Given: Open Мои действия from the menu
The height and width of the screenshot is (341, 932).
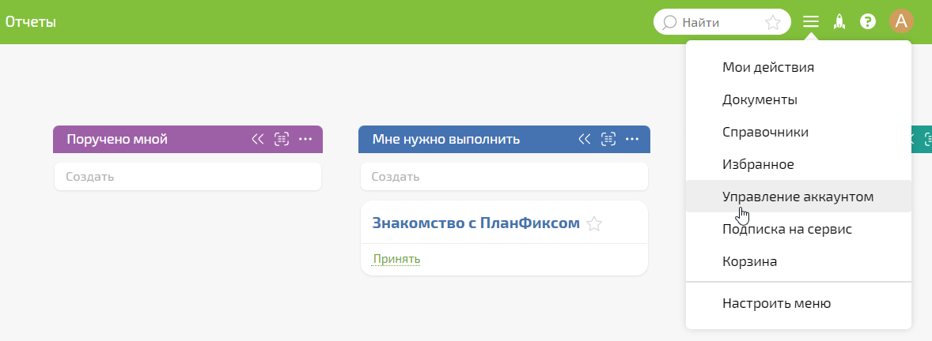Looking at the screenshot, I should 768,67.
